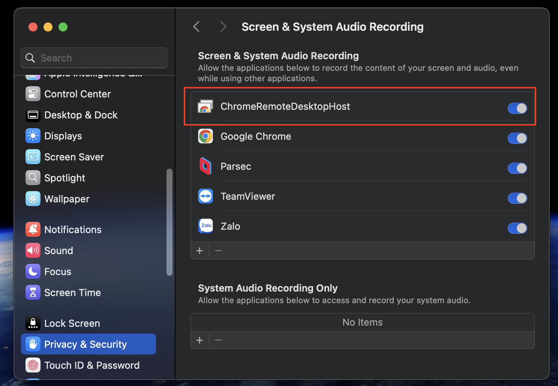Open Control Center settings icon
This screenshot has width=558, height=386.
(33, 94)
